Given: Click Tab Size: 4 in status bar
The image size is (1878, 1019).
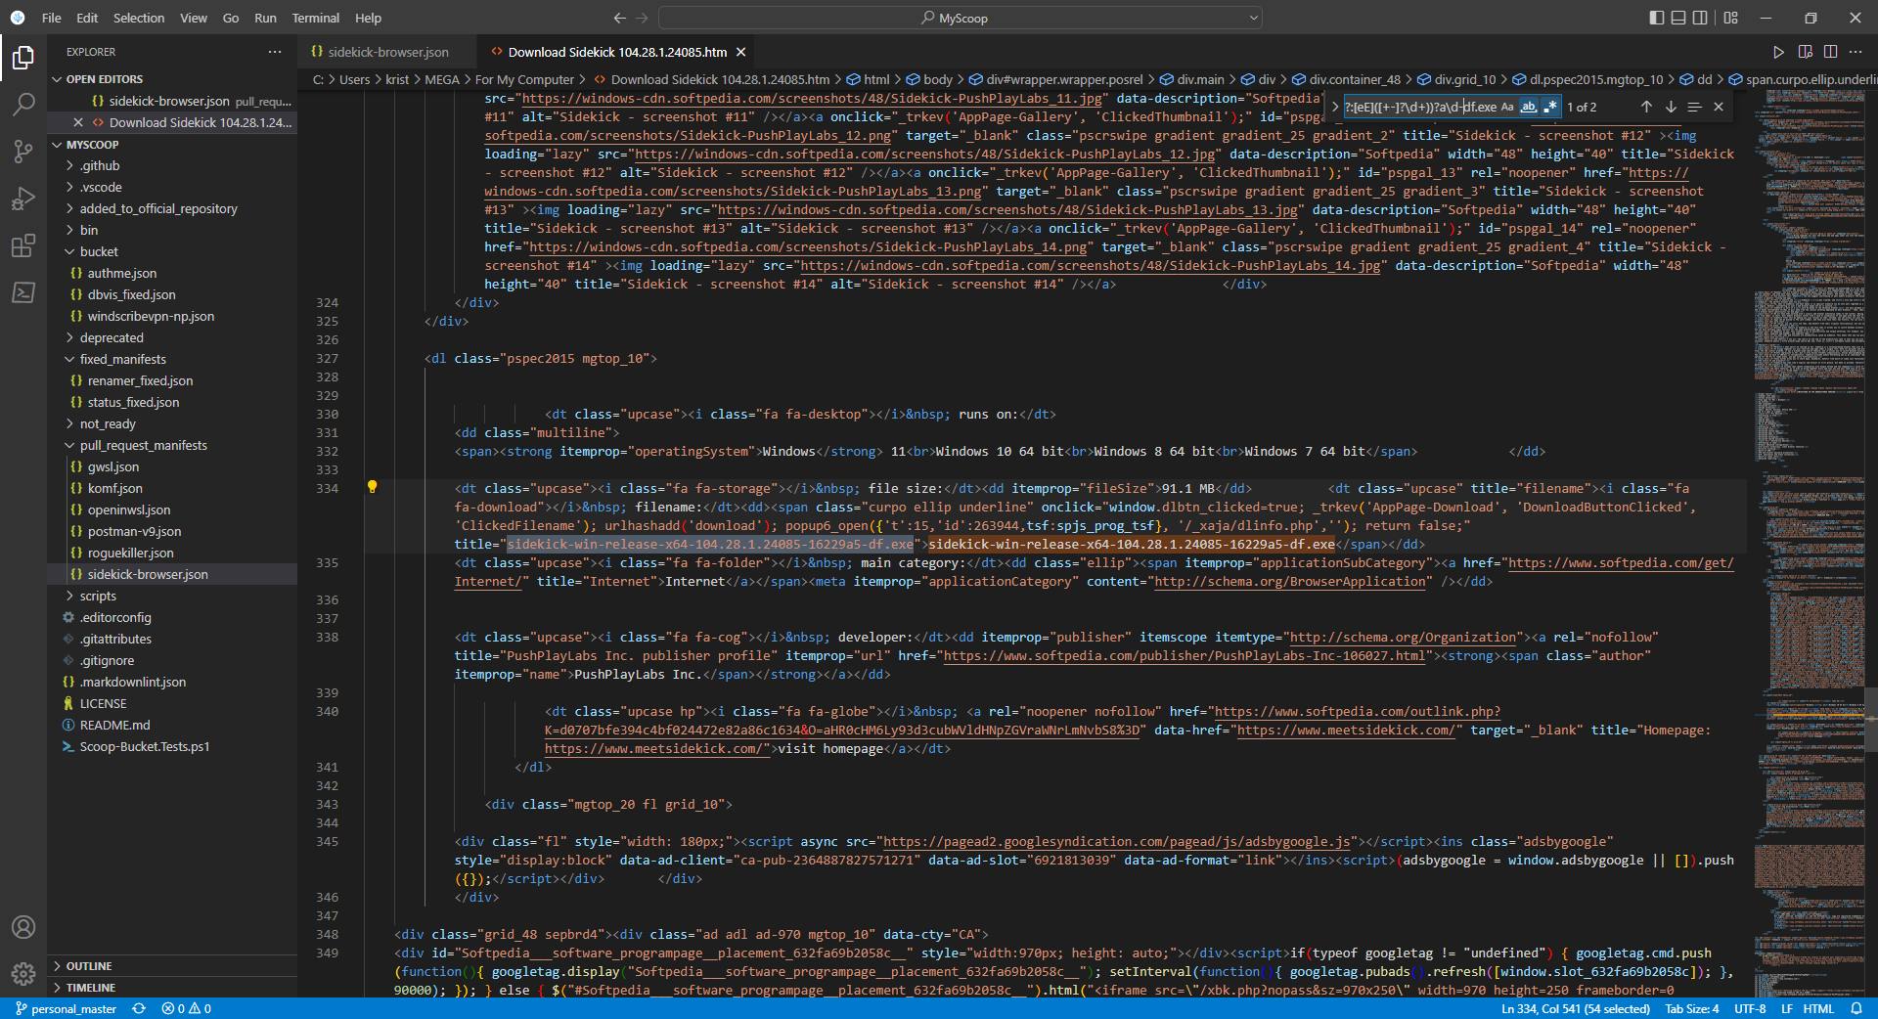Looking at the screenshot, I should (1692, 1008).
